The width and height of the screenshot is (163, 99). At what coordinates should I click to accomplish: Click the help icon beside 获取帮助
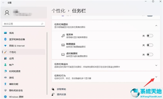click(53, 89)
